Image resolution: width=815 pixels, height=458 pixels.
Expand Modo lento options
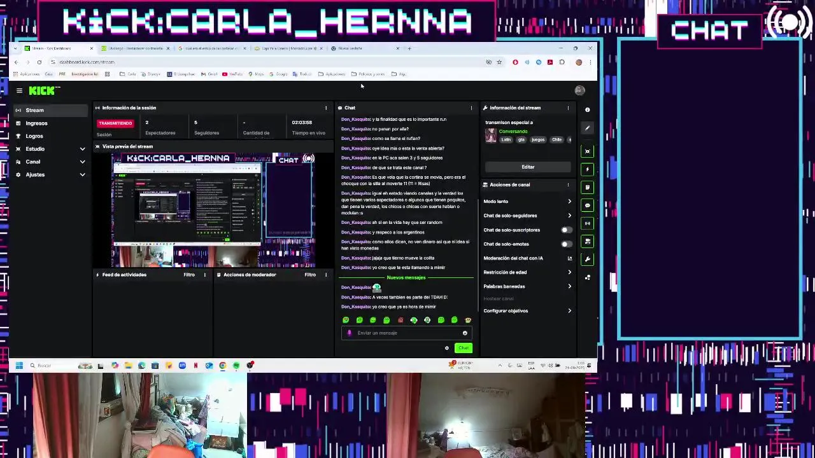(528, 201)
